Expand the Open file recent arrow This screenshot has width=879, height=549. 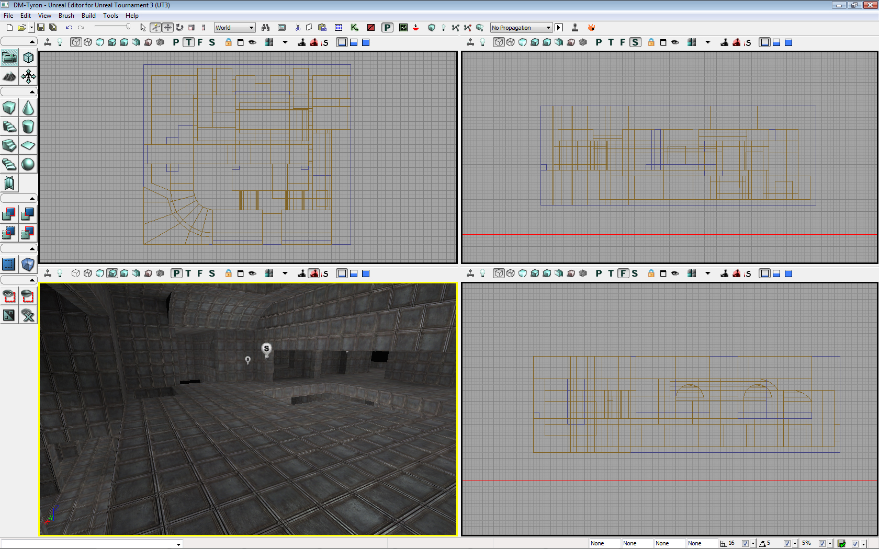pyautogui.click(x=31, y=28)
